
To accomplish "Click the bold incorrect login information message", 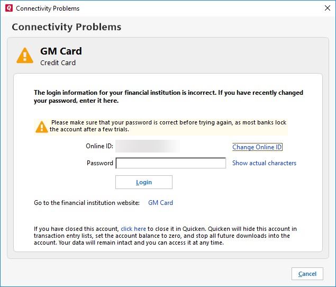I will 168,96.
